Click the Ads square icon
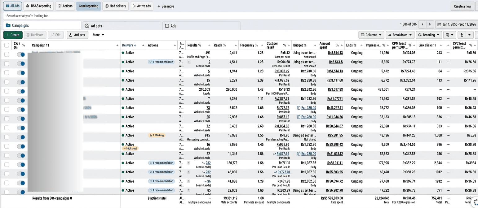This screenshot has width=478, height=208. tap(167, 26)
